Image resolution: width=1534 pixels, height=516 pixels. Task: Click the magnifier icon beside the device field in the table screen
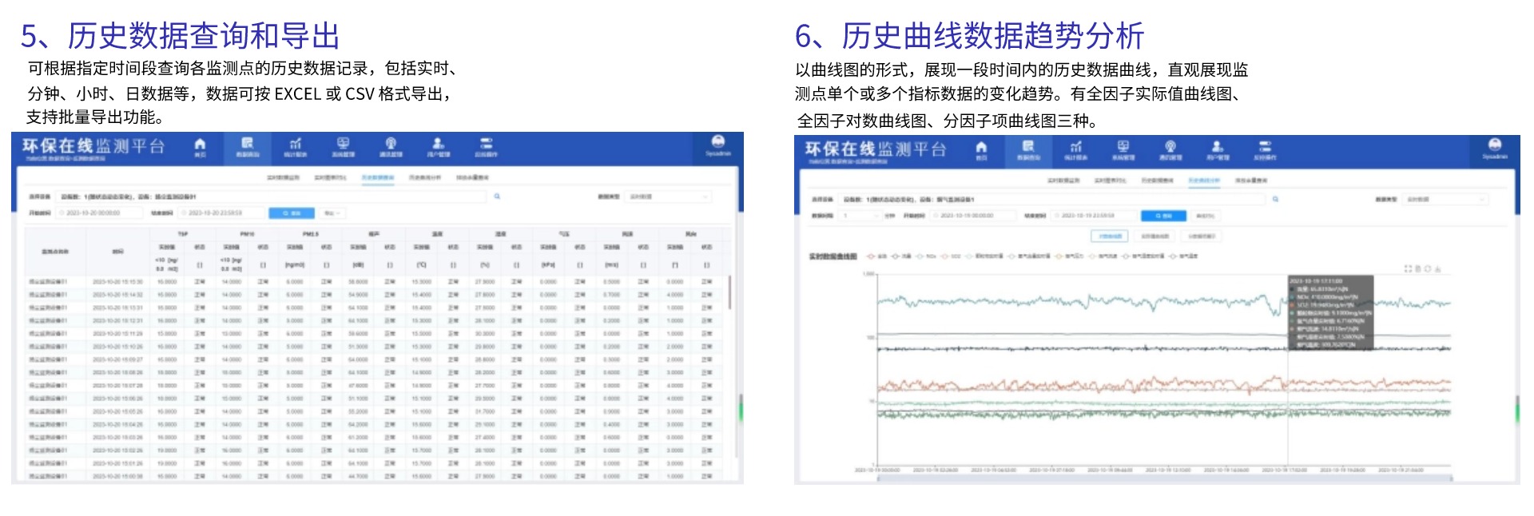pos(497,196)
